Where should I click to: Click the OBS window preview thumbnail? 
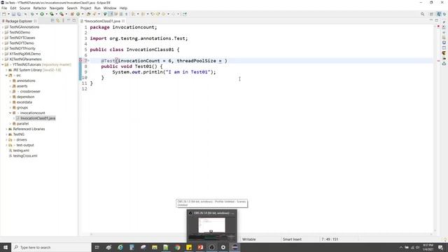pos(211,225)
